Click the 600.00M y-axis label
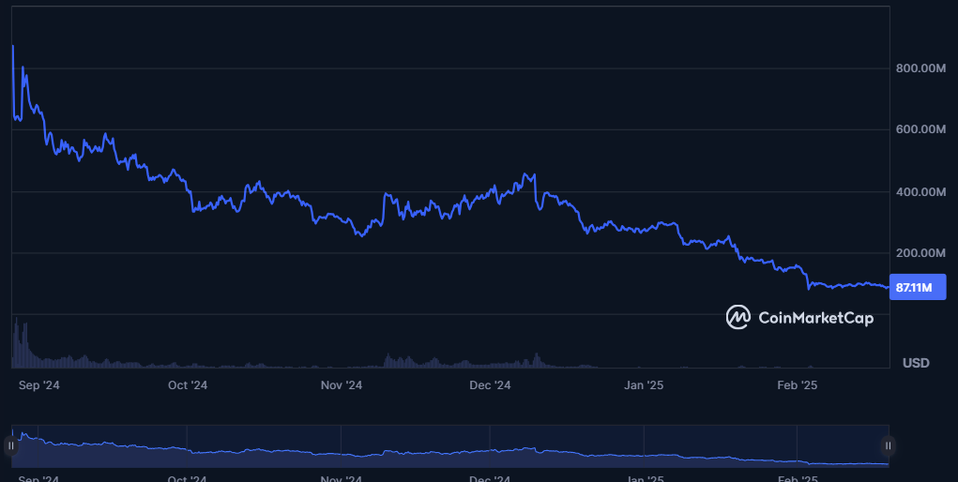The height and width of the screenshot is (482, 958). tap(920, 129)
